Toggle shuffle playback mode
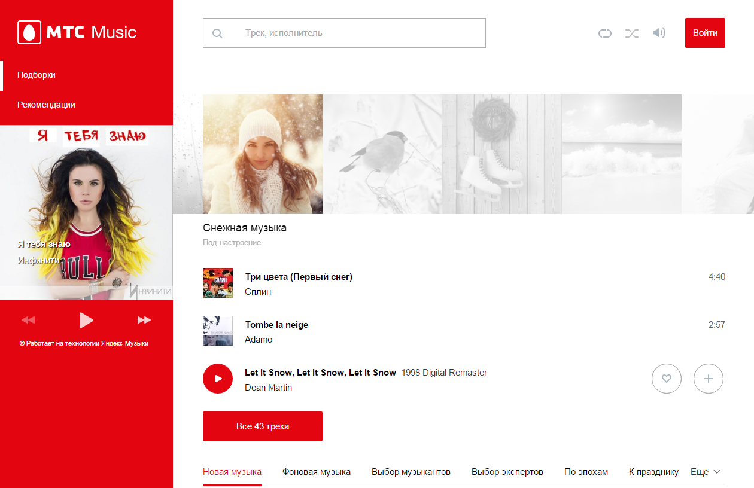 click(x=632, y=33)
